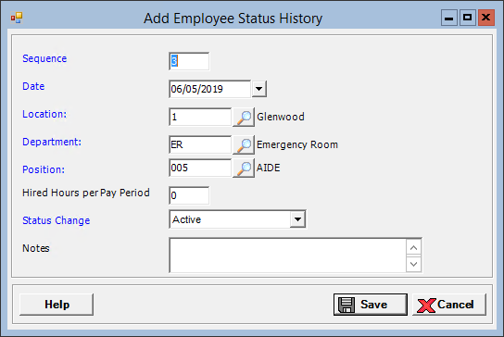The width and height of the screenshot is (504, 337).
Task: Maximize the Add Employee Status History window
Action: tap(468, 18)
